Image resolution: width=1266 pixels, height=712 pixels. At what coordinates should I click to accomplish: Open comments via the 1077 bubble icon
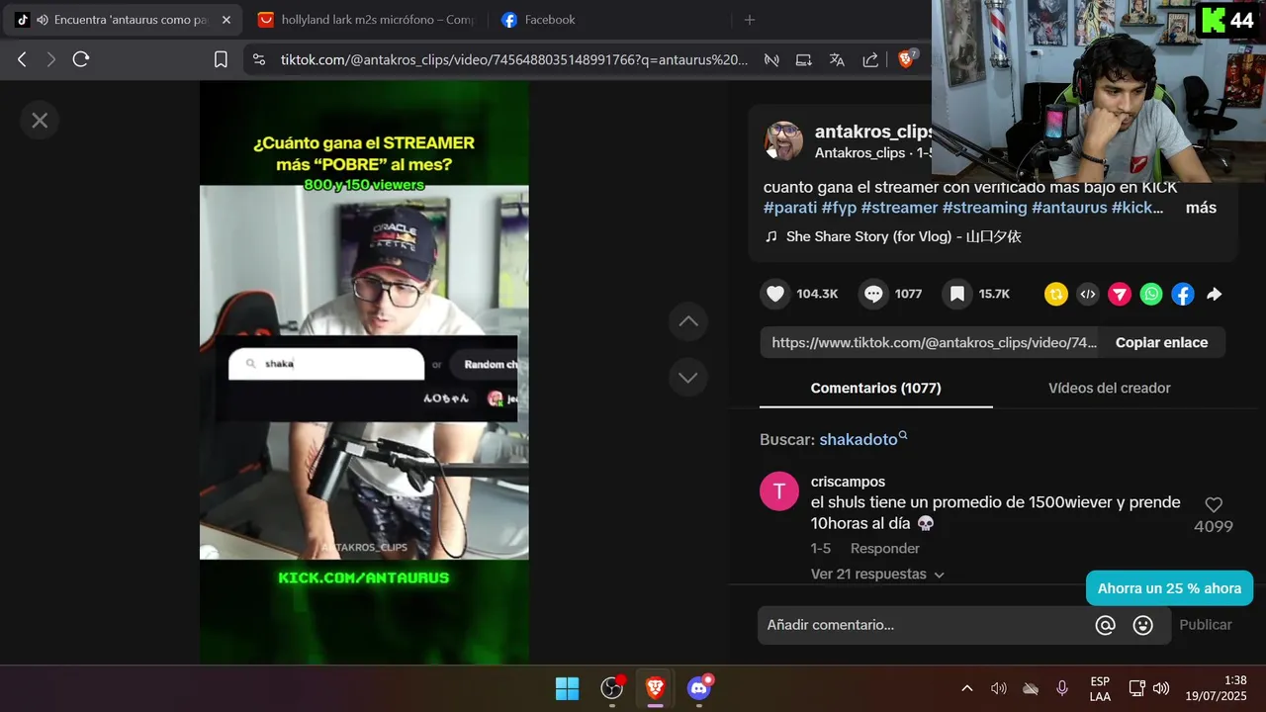[x=873, y=294]
